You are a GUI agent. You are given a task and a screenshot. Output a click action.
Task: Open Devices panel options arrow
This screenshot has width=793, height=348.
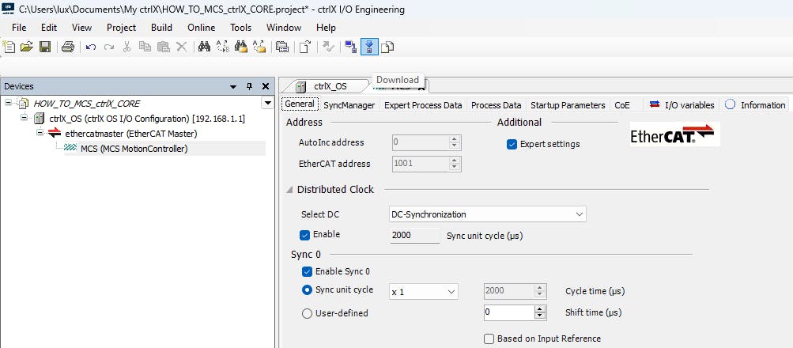tap(233, 87)
